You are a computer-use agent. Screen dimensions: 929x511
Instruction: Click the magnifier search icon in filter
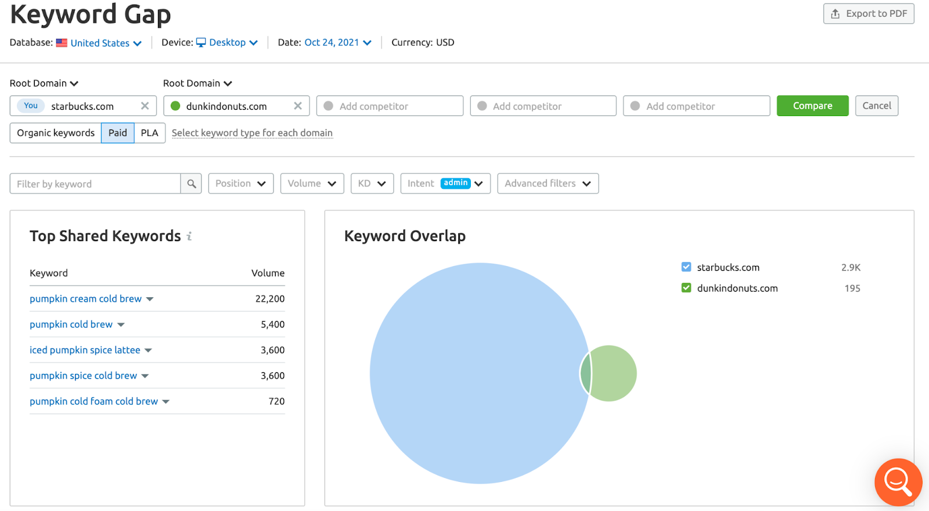191,183
